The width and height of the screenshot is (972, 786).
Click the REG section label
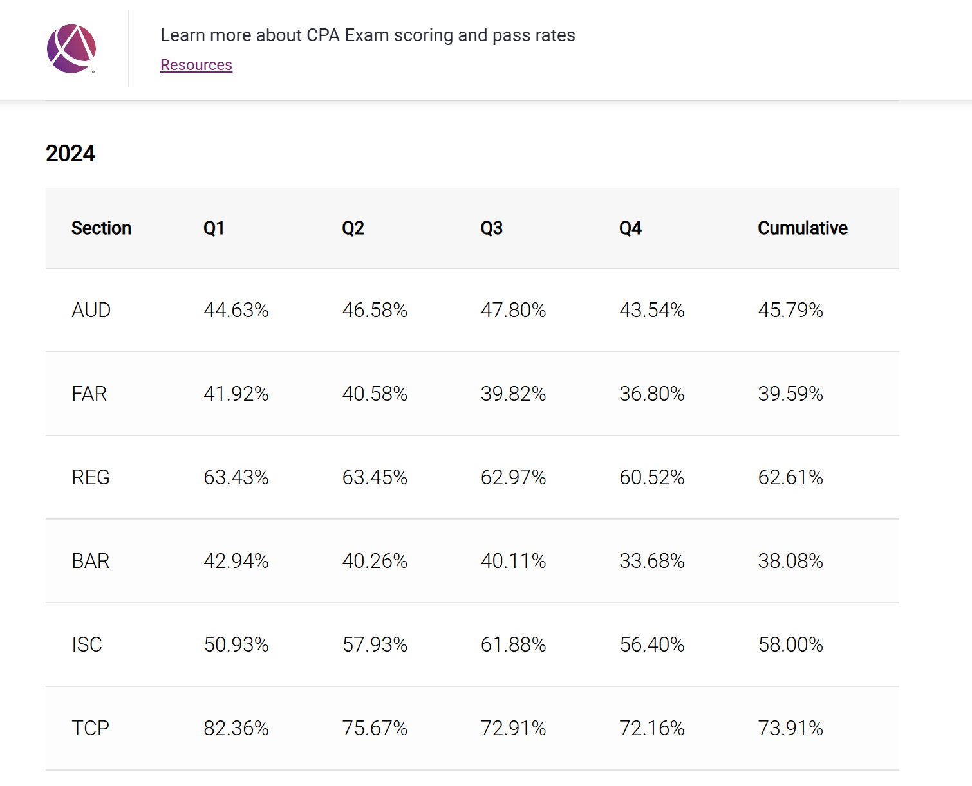coord(90,477)
